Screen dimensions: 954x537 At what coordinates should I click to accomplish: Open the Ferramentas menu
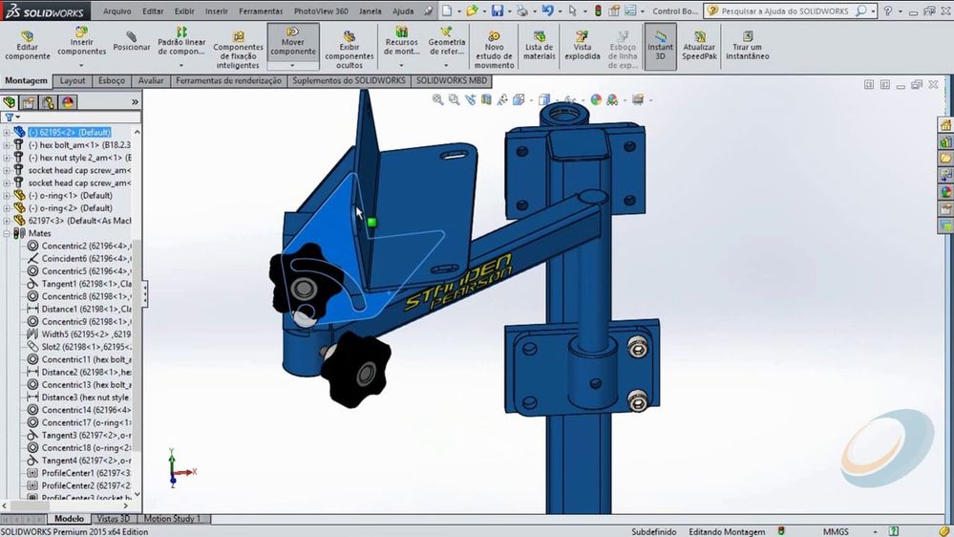pyautogui.click(x=261, y=11)
